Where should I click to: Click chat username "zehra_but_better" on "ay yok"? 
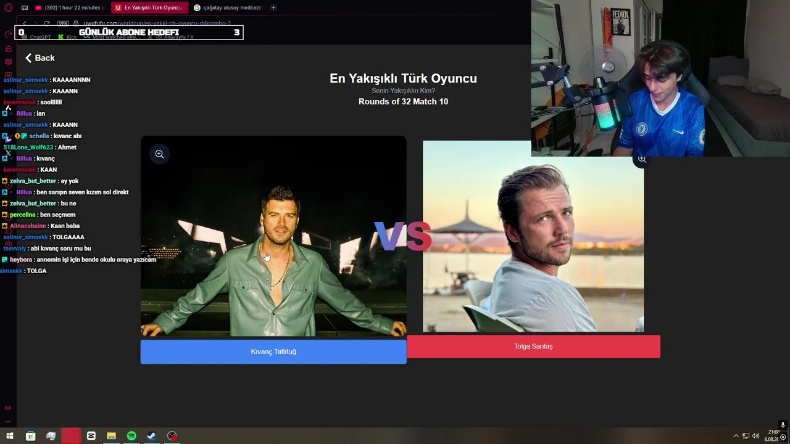33,181
